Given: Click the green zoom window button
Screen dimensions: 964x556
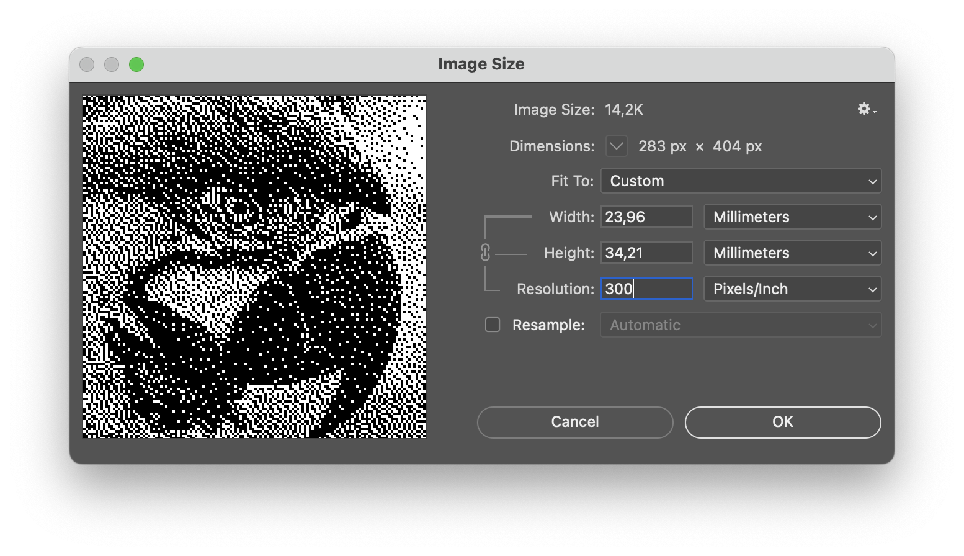Looking at the screenshot, I should [x=136, y=65].
